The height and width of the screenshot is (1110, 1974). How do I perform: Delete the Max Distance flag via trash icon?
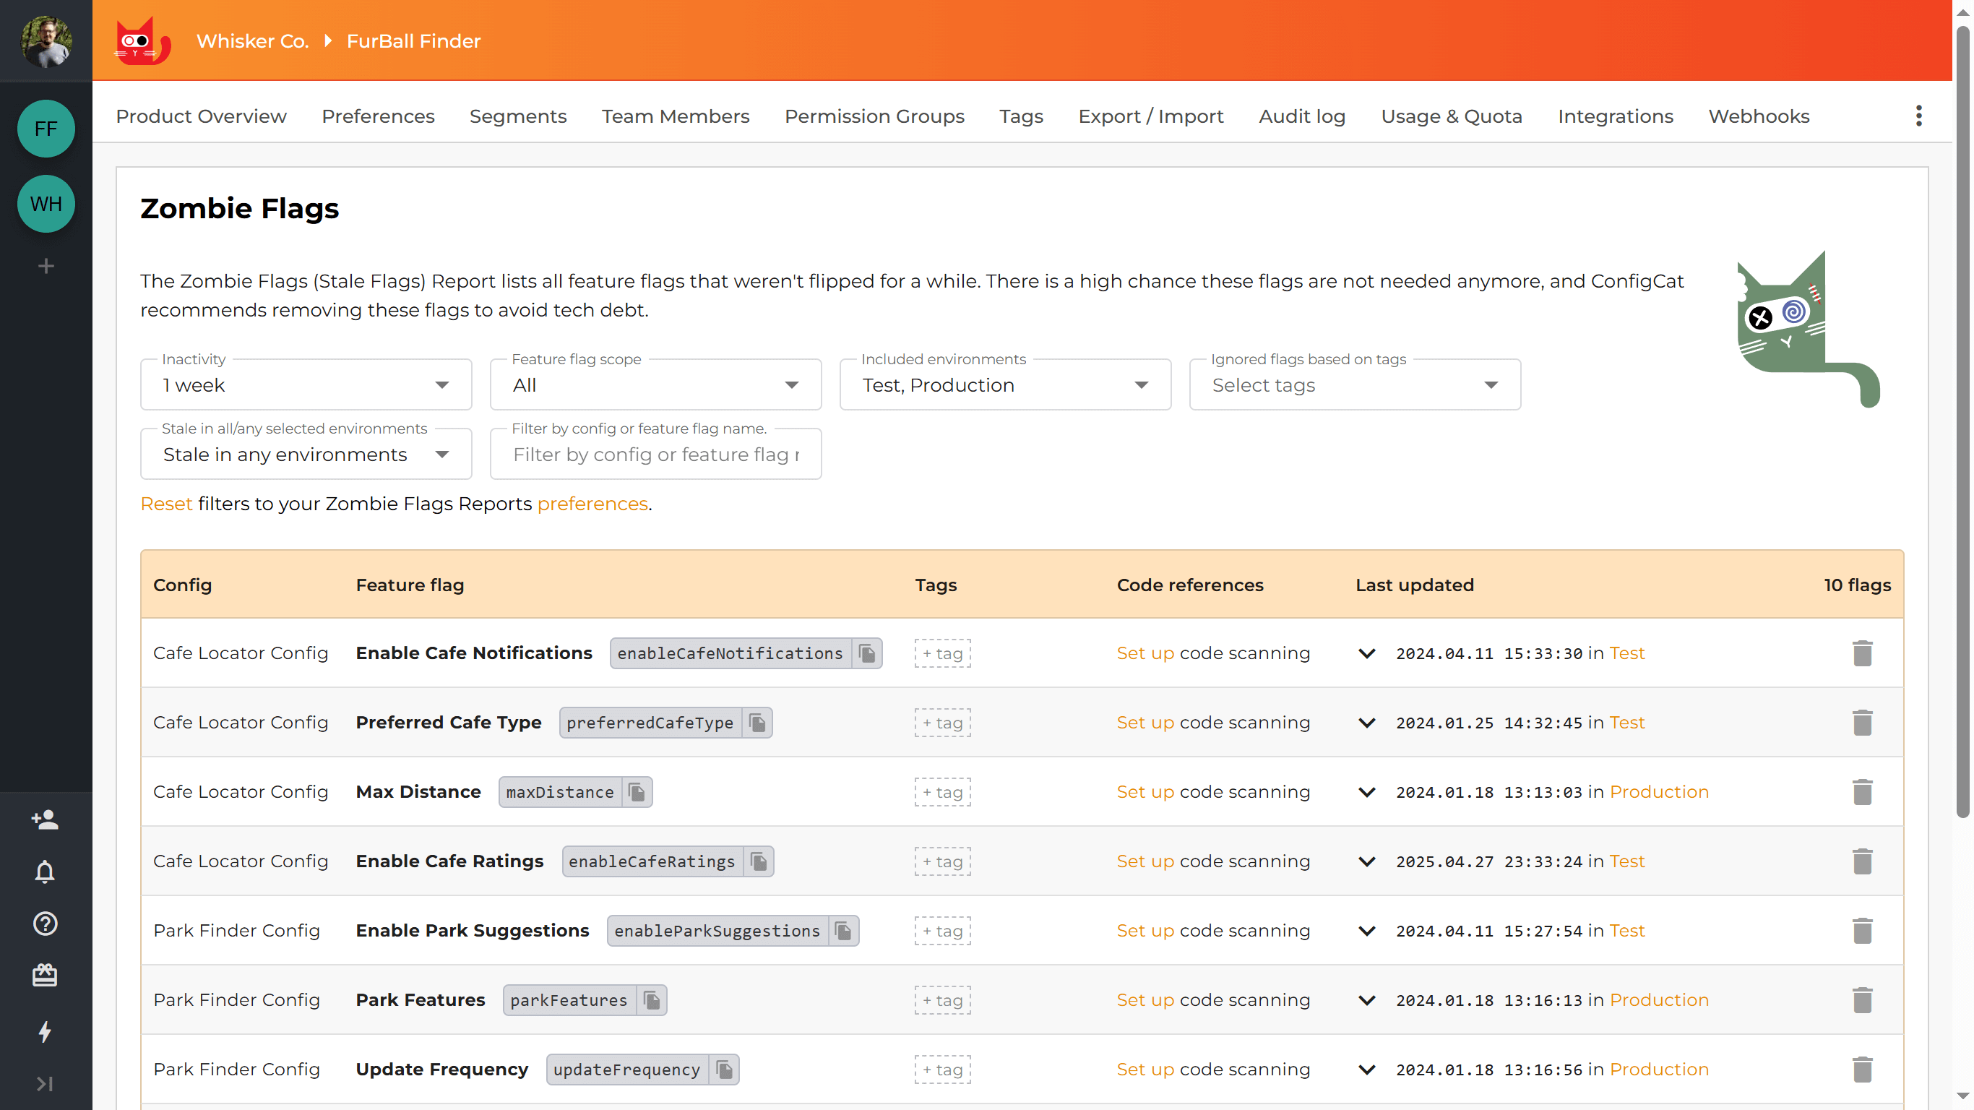(1862, 792)
